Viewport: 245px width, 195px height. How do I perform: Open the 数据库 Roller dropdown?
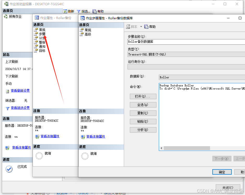pyautogui.click(x=202, y=77)
